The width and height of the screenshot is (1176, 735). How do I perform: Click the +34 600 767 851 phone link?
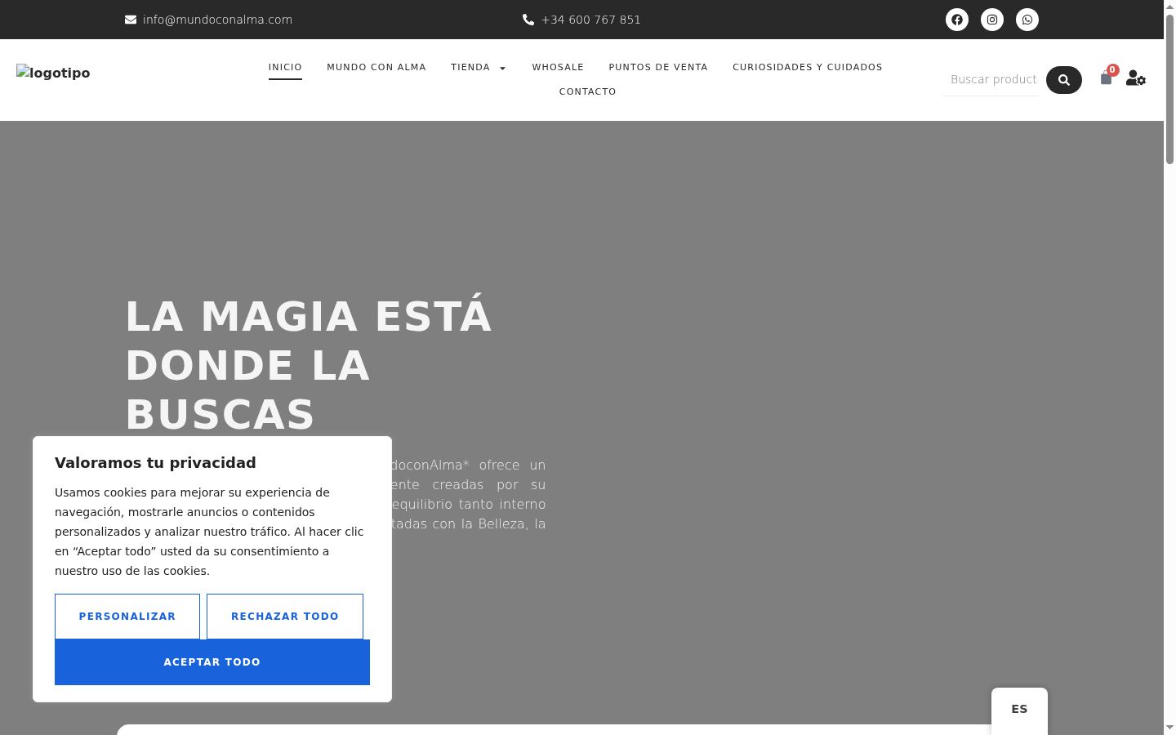(591, 20)
